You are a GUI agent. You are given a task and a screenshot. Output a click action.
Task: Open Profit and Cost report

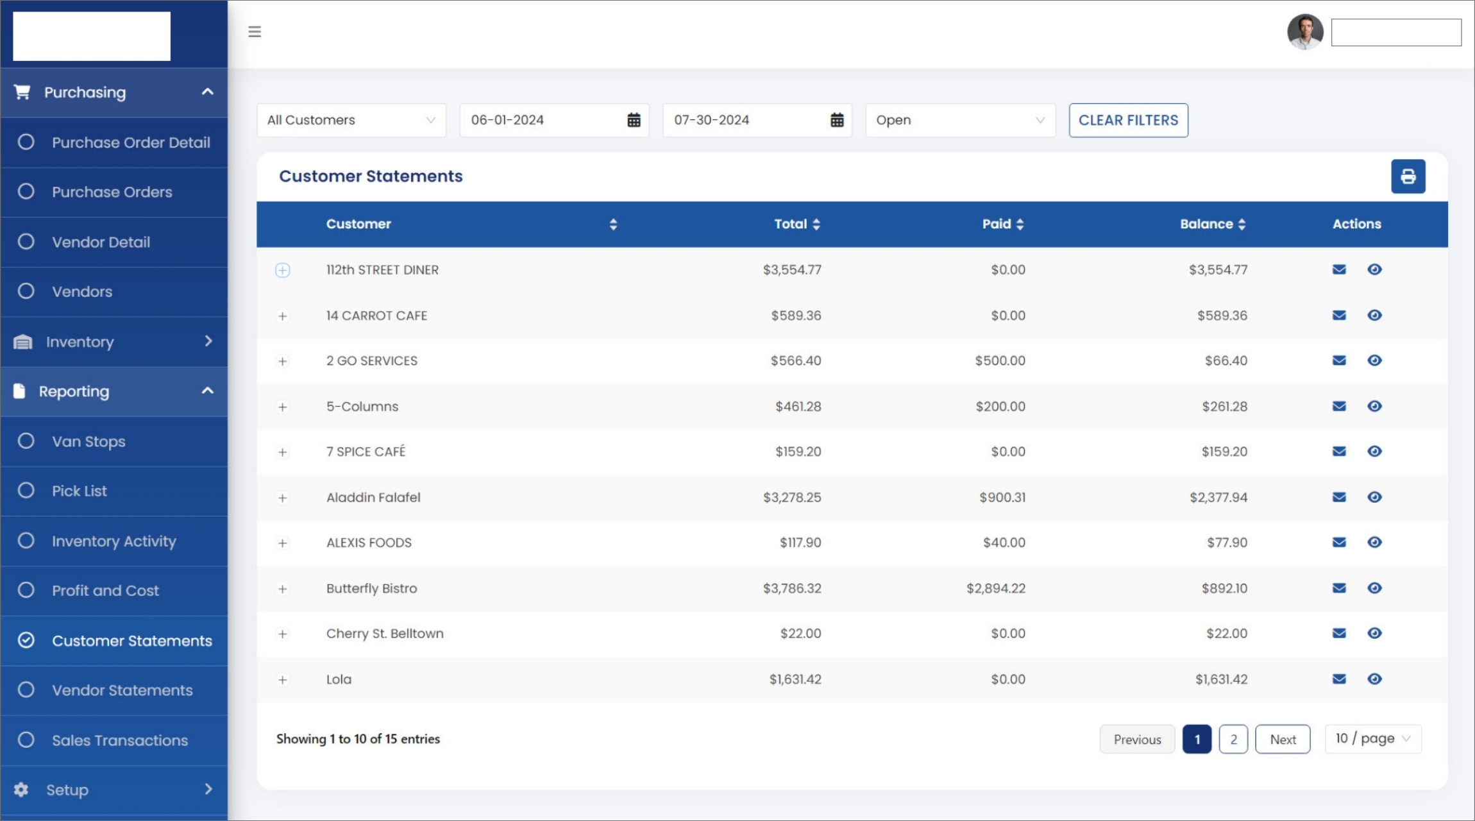(114, 591)
